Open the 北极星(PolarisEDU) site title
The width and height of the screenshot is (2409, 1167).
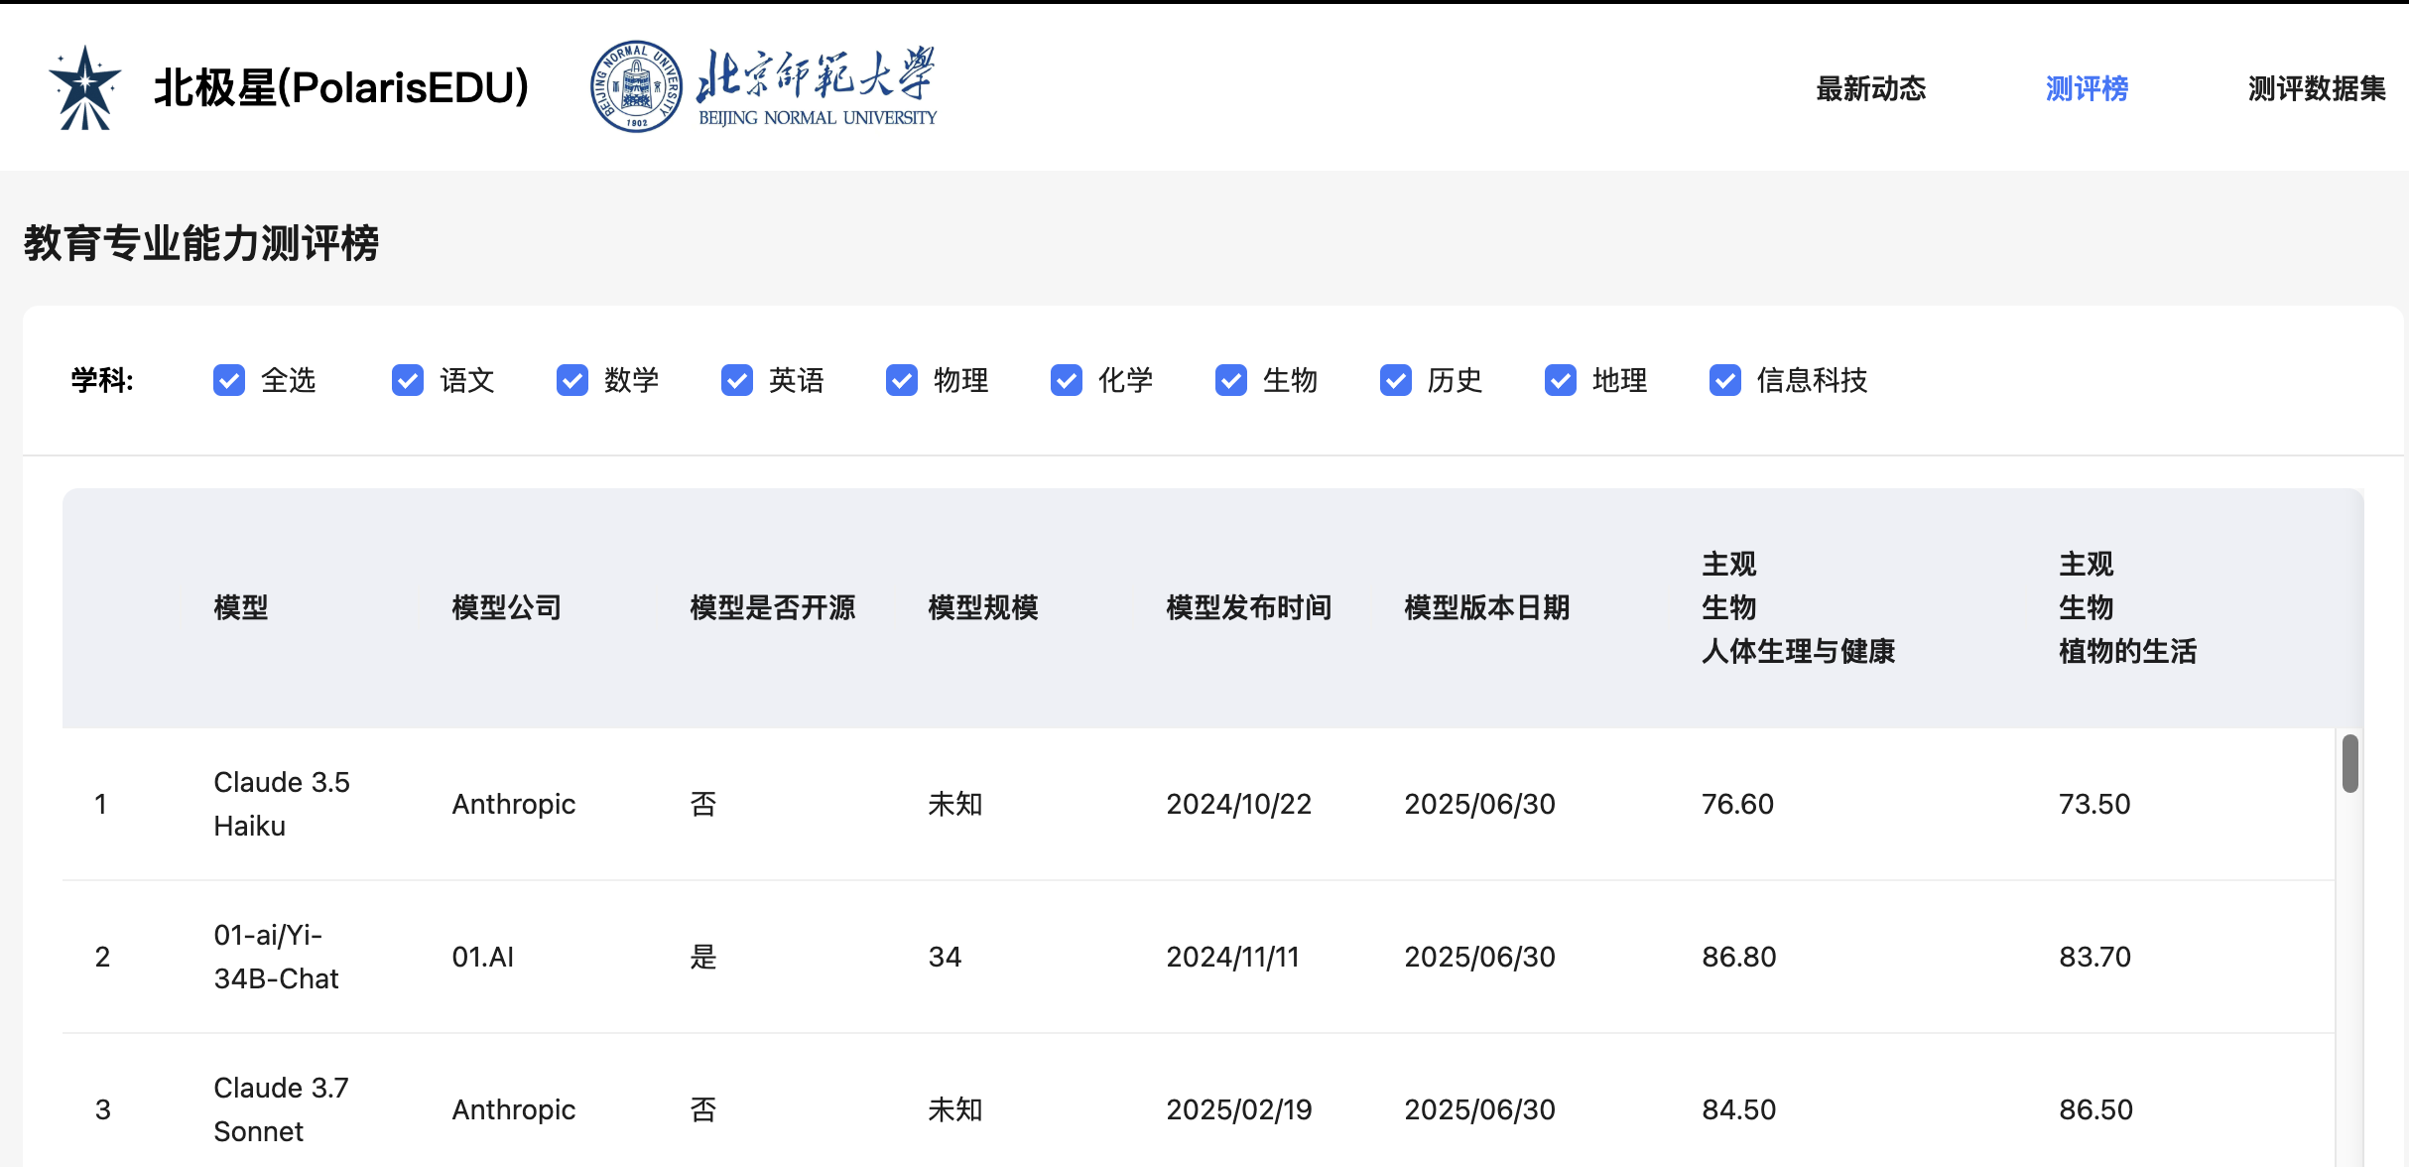(x=341, y=87)
